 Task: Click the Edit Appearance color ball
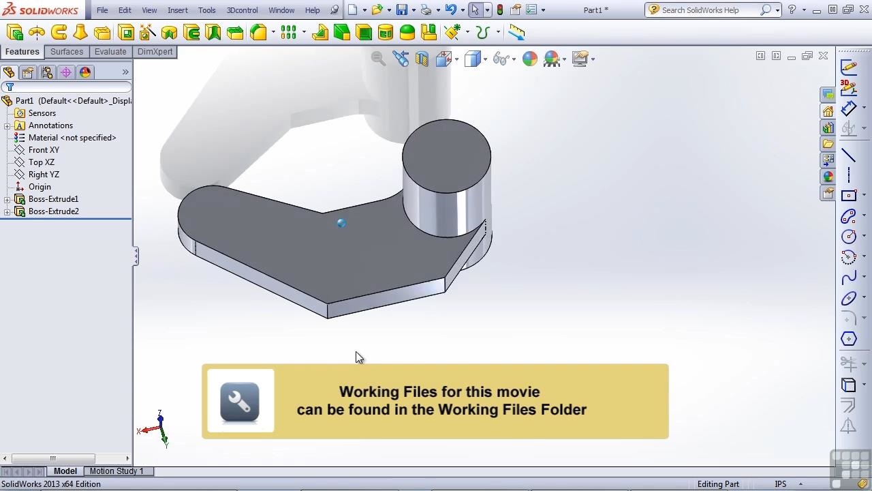point(529,59)
